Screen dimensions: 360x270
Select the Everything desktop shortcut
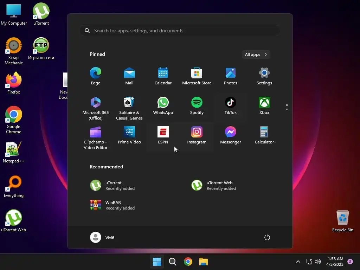click(x=14, y=186)
